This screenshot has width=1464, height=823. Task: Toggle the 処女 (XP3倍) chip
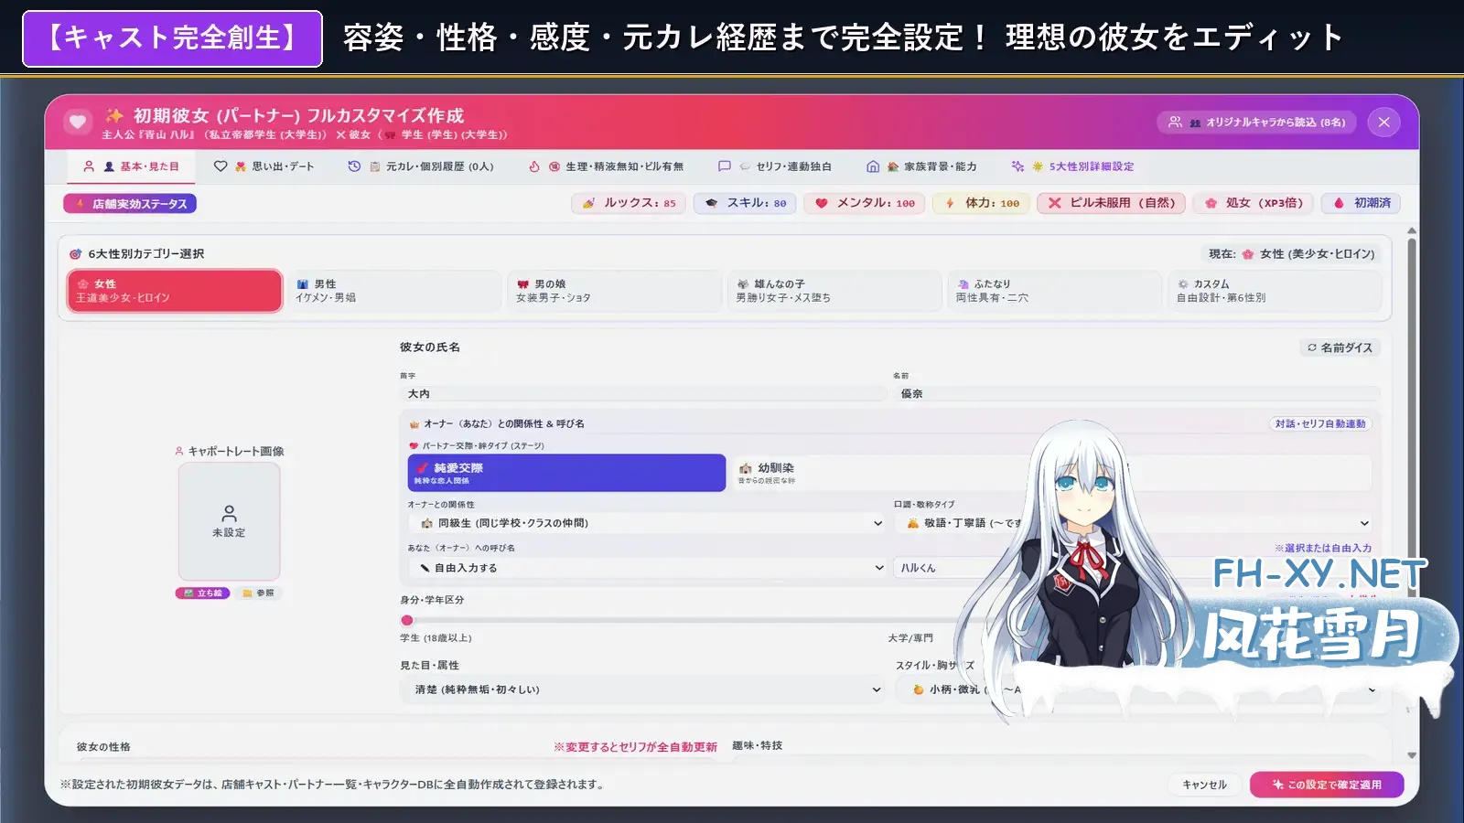pos(1254,203)
